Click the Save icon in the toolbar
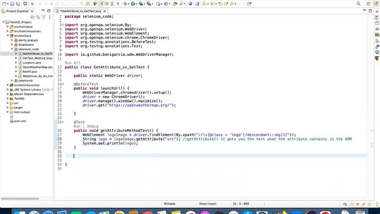 click(12, 4)
